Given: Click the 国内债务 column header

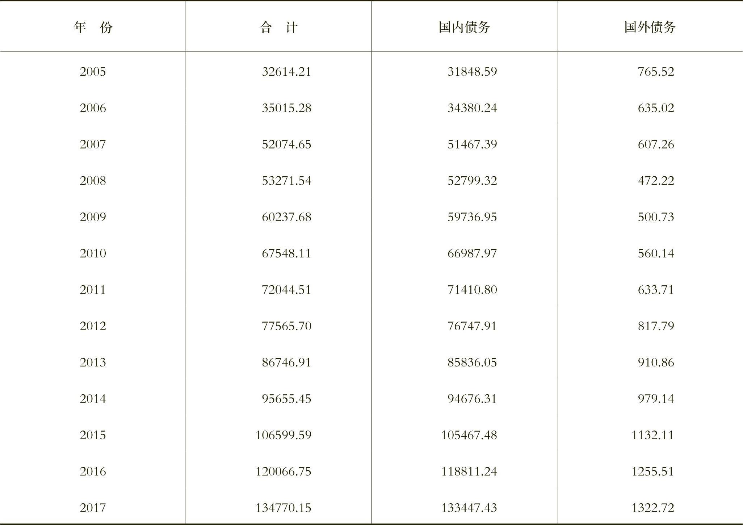Looking at the screenshot, I should [x=464, y=27].
